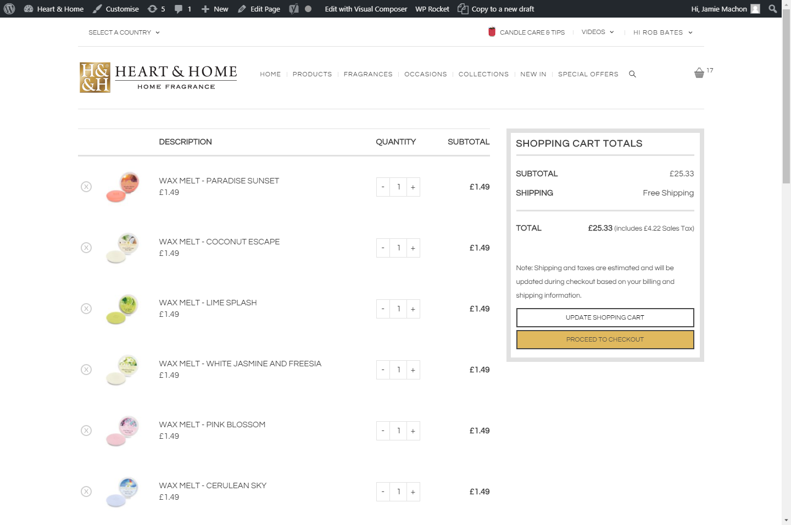Click the Customise paintbrush icon
791x525 pixels.
coord(97,9)
